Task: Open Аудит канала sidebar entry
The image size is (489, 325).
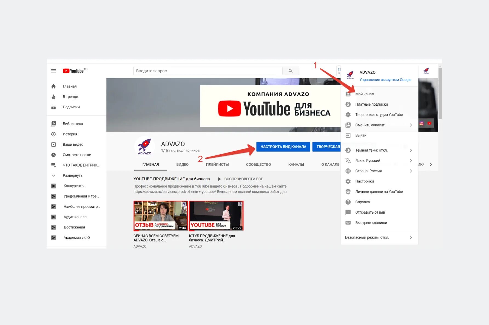Action: point(75,217)
